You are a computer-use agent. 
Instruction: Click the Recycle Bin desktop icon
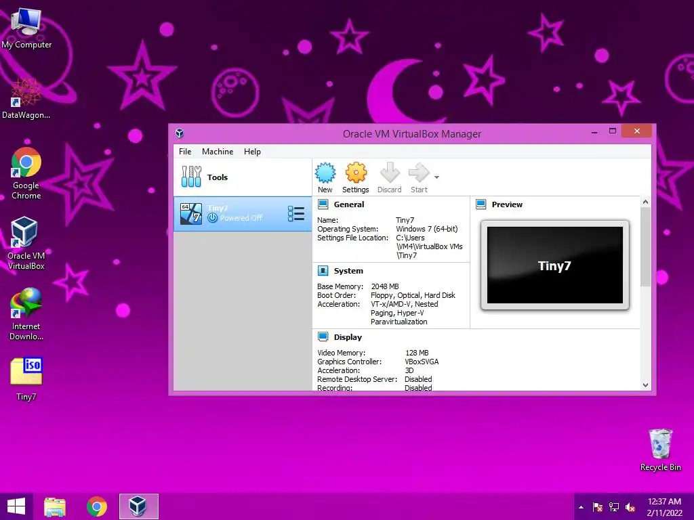(660, 450)
